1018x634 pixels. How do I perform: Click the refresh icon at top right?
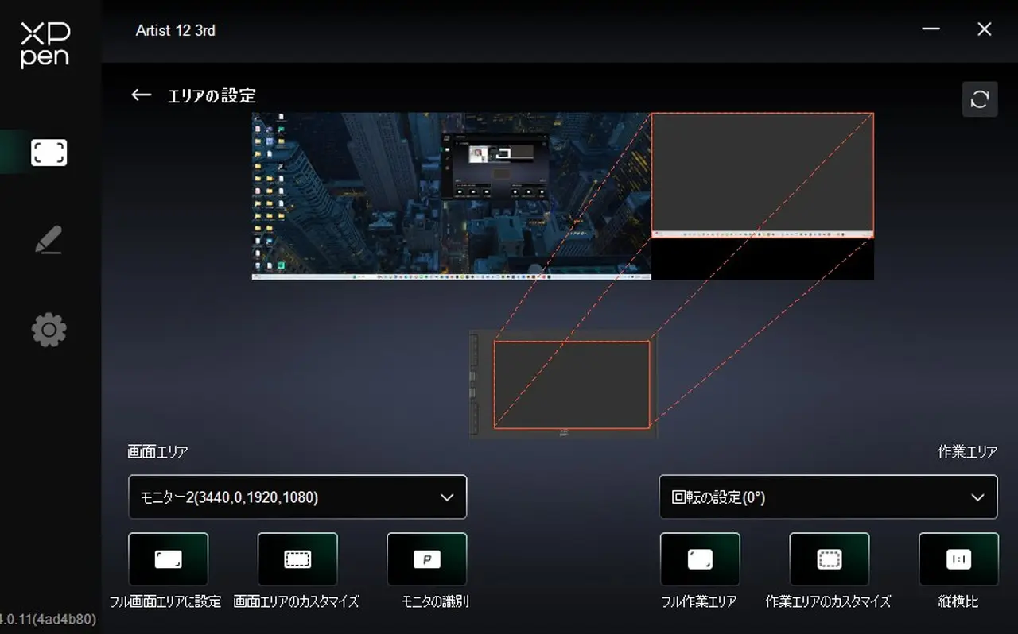[979, 99]
